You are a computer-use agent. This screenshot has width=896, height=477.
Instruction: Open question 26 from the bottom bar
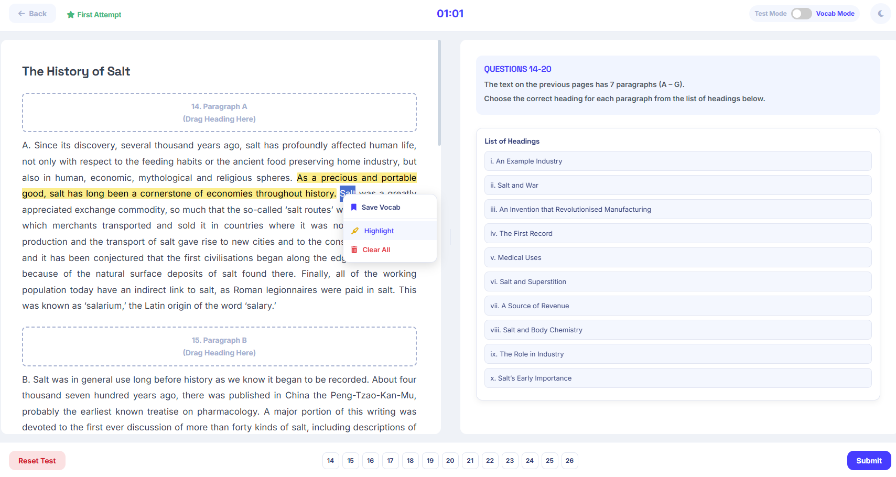[569, 460]
